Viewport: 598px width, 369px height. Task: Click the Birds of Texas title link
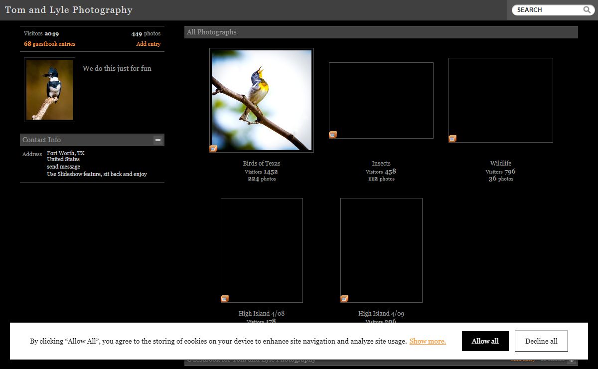[x=262, y=163]
